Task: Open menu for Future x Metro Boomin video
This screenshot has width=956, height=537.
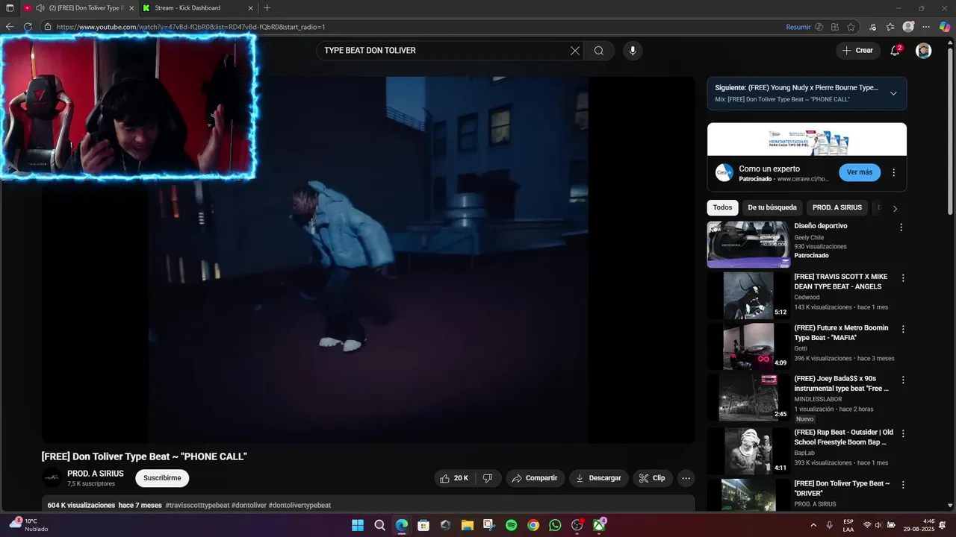Action: click(x=903, y=329)
